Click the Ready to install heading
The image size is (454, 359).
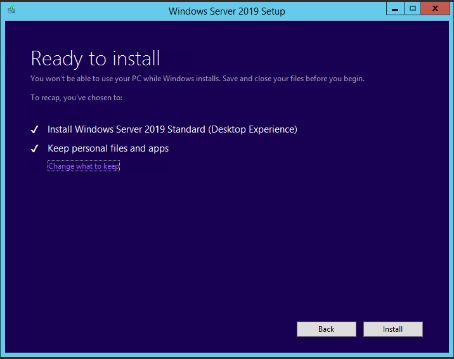[95, 59]
